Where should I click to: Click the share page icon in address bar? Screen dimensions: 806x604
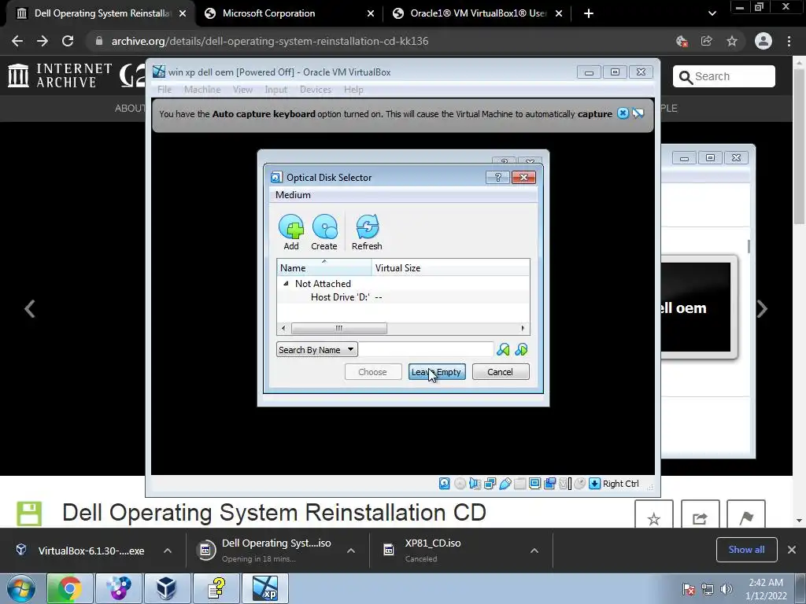[x=707, y=41]
